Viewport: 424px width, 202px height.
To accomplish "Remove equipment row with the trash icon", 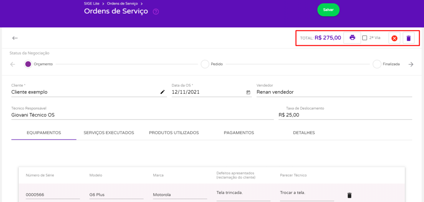I will 349,195.
